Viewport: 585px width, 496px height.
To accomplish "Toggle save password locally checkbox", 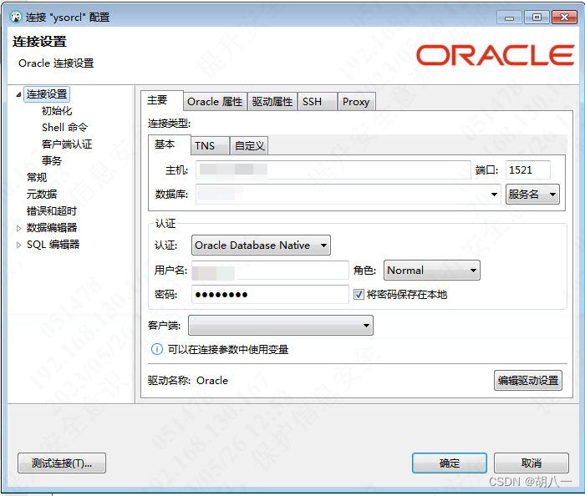I will (359, 295).
